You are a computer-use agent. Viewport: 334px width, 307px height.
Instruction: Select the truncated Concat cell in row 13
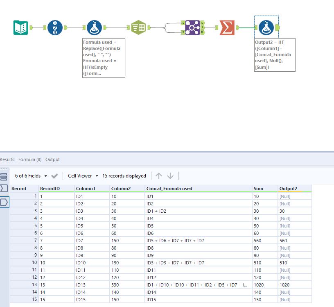(x=199, y=285)
